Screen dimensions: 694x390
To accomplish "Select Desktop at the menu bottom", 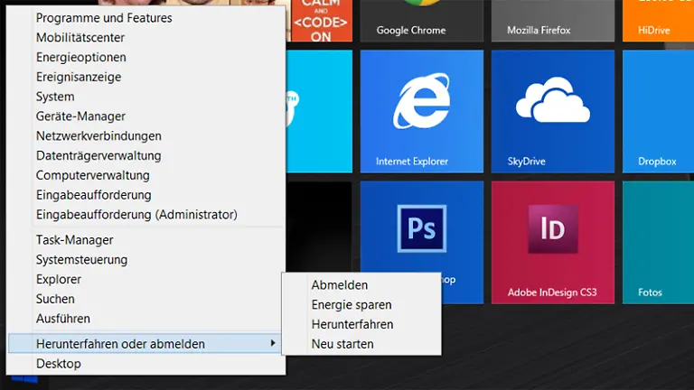I will pyautogui.click(x=58, y=364).
